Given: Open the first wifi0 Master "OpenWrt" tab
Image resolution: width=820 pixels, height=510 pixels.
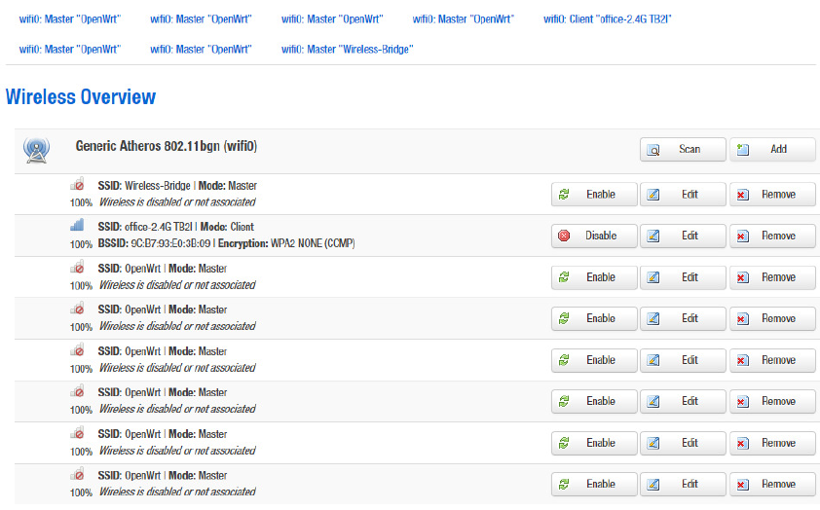Looking at the screenshot, I should tap(70, 18).
